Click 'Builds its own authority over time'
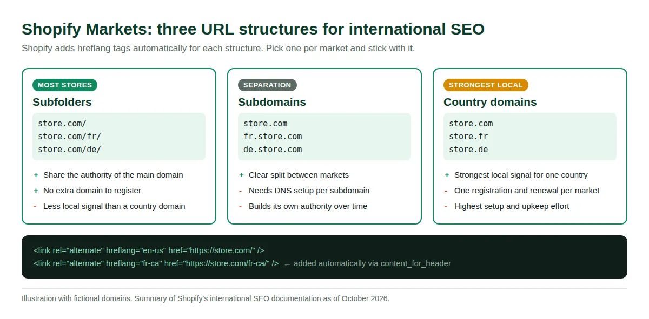This screenshot has height=319, width=649. click(x=308, y=206)
